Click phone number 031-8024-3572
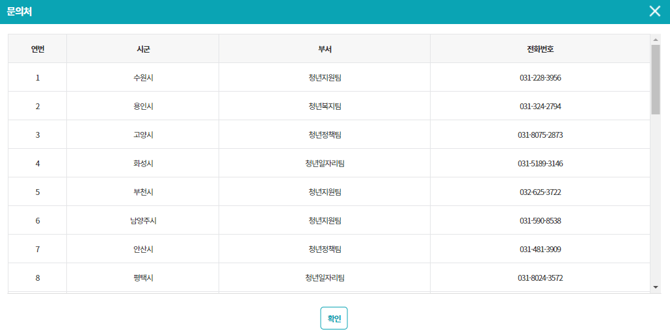 click(x=540, y=278)
